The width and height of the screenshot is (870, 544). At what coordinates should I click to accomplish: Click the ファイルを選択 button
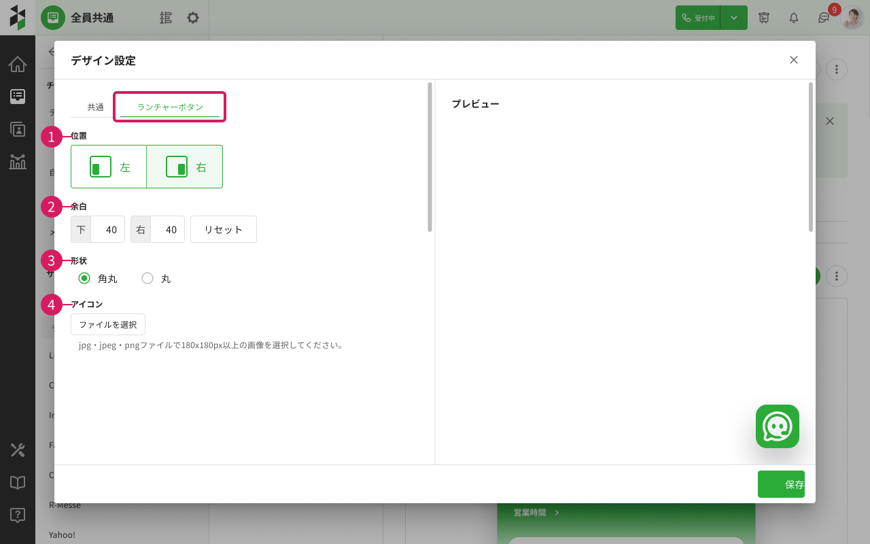click(x=108, y=325)
